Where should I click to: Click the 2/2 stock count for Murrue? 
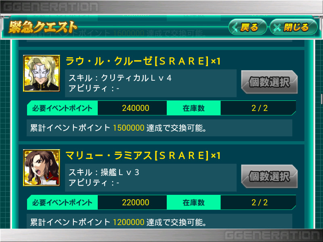tap(259, 202)
